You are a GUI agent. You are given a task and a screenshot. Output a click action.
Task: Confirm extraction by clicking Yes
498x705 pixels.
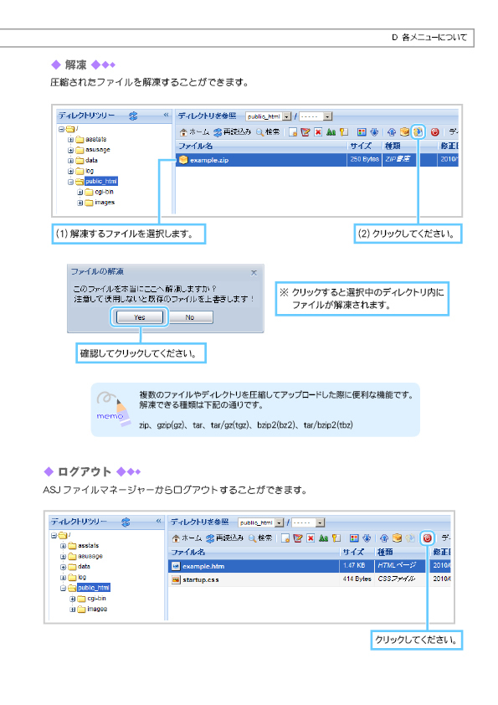pos(139,317)
